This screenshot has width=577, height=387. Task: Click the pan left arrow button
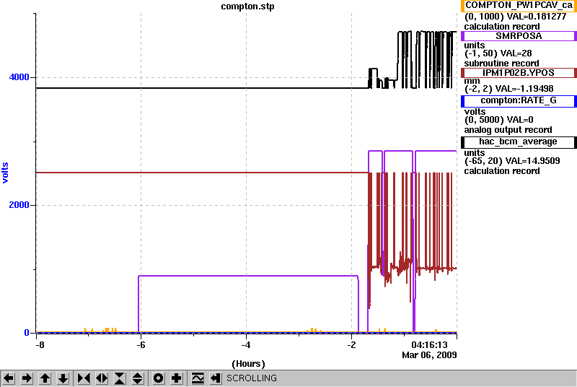click(x=9, y=378)
